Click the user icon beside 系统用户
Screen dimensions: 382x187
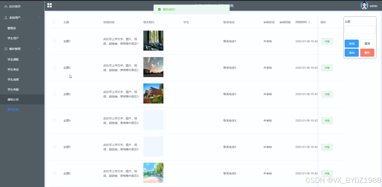click(x=6, y=18)
